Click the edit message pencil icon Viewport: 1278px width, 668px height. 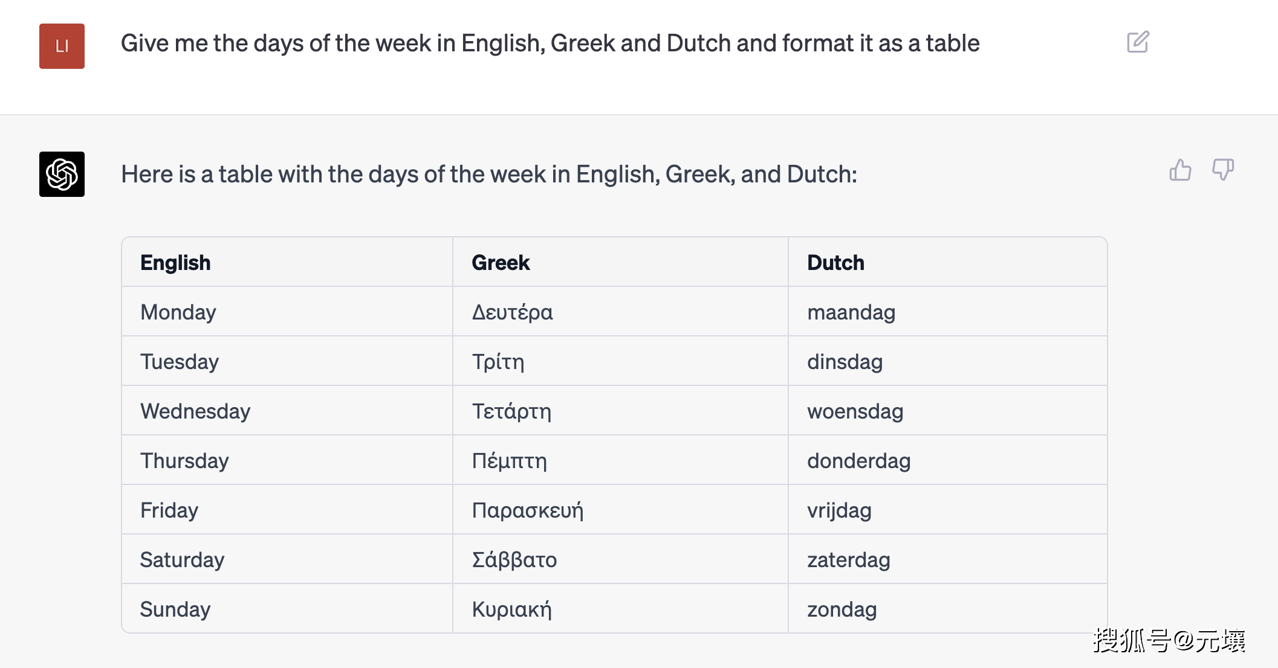pos(1138,42)
